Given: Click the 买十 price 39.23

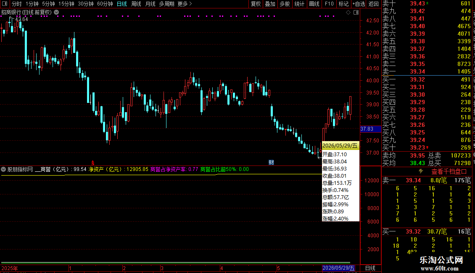Looking at the screenshot, I should click(417, 147).
